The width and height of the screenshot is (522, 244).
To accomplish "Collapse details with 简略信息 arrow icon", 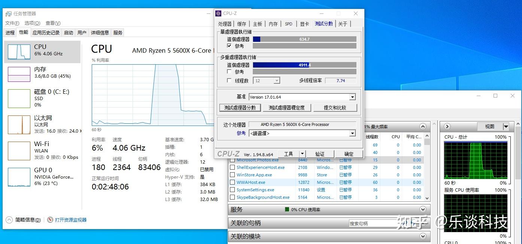I will tap(9, 220).
